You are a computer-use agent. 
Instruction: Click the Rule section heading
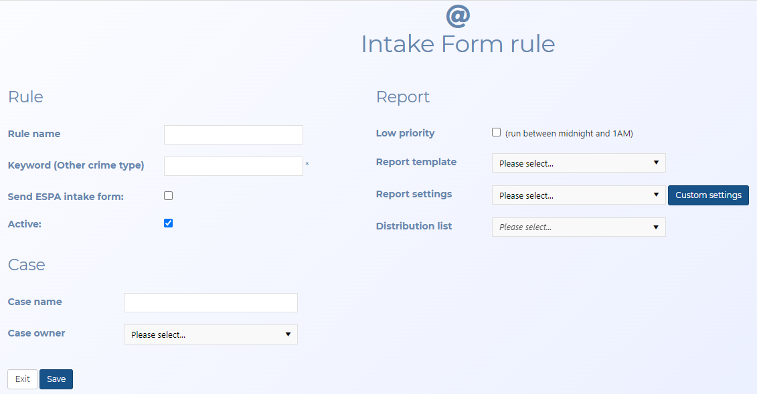click(25, 97)
